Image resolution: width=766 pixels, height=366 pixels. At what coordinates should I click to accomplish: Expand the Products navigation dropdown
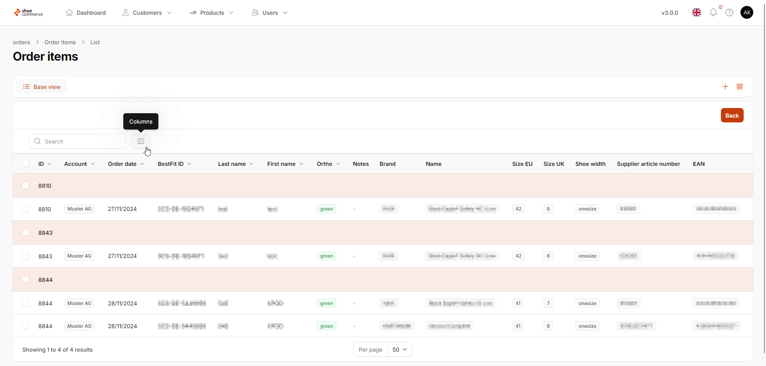[x=212, y=13]
